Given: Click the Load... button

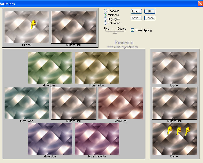Looking at the screenshot, I should 136,11.
